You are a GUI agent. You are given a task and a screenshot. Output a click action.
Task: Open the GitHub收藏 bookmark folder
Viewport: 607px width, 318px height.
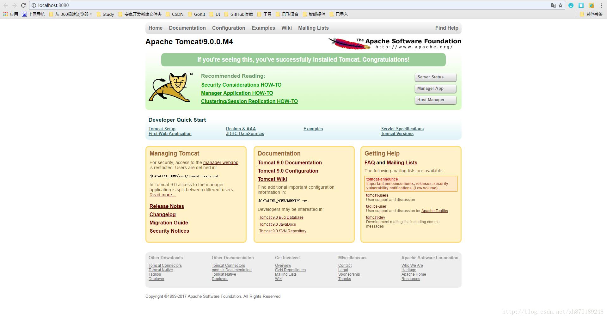[239, 14]
